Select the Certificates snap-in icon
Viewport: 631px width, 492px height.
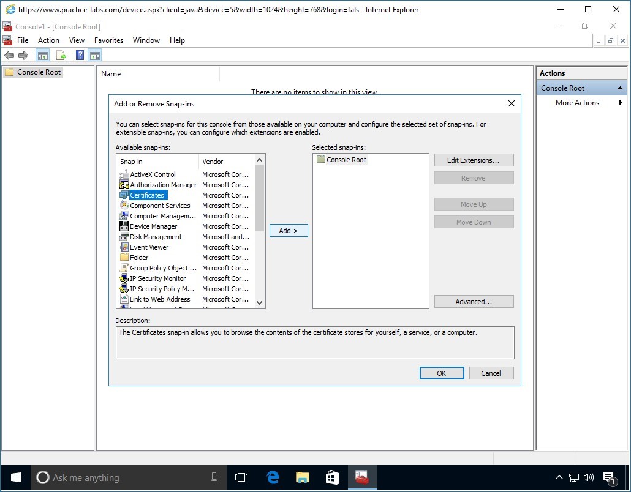tap(123, 195)
